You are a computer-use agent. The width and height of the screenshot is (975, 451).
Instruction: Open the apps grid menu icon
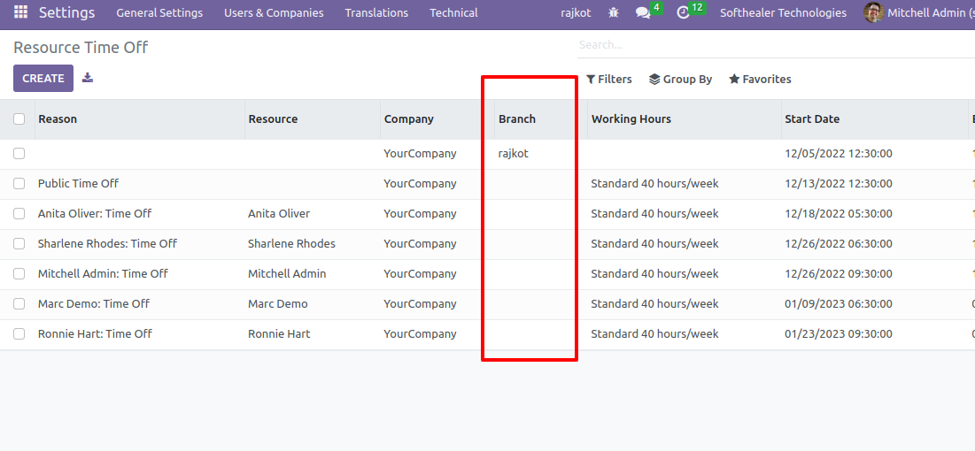click(20, 12)
